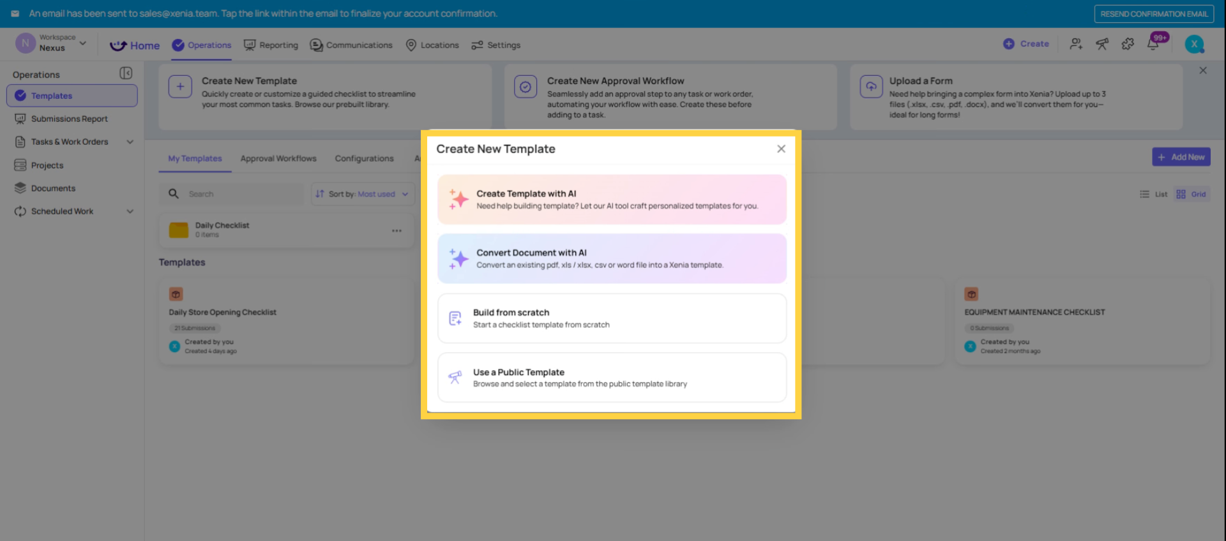Open the Communications top menu
1226x541 pixels.
pos(351,45)
